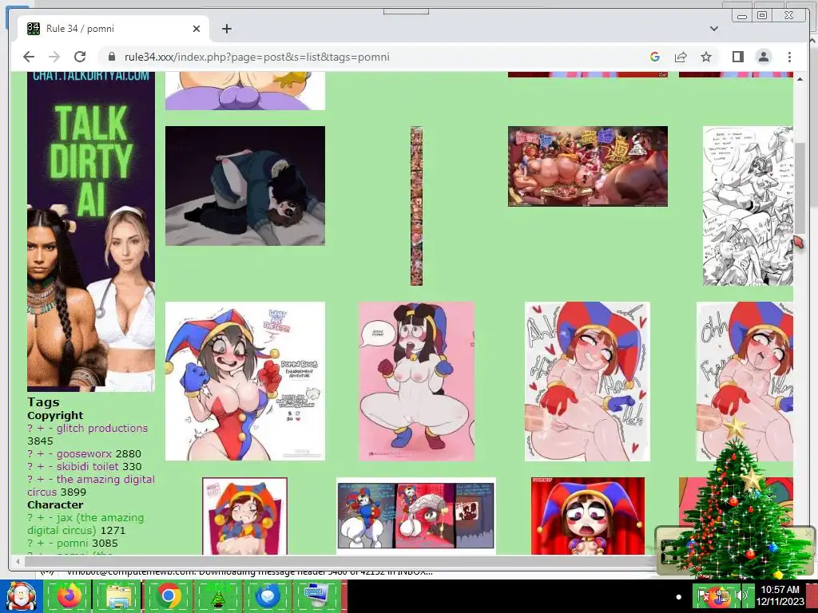Click the scroll-left arrow at page bottom
The height and width of the screenshot is (613, 818).
(x=18, y=561)
